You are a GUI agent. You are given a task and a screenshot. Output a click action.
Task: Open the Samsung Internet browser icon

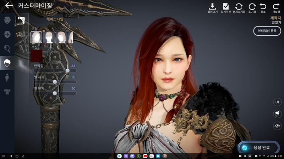pyautogui.click(x=132, y=156)
